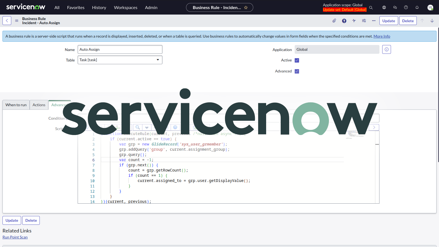This screenshot has width=439, height=247.
Task: Switch to the When to run tab
Action: pos(16,105)
